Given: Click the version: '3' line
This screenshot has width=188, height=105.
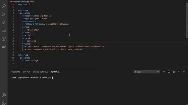Looking at the screenshot, I should tap(24, 5).
